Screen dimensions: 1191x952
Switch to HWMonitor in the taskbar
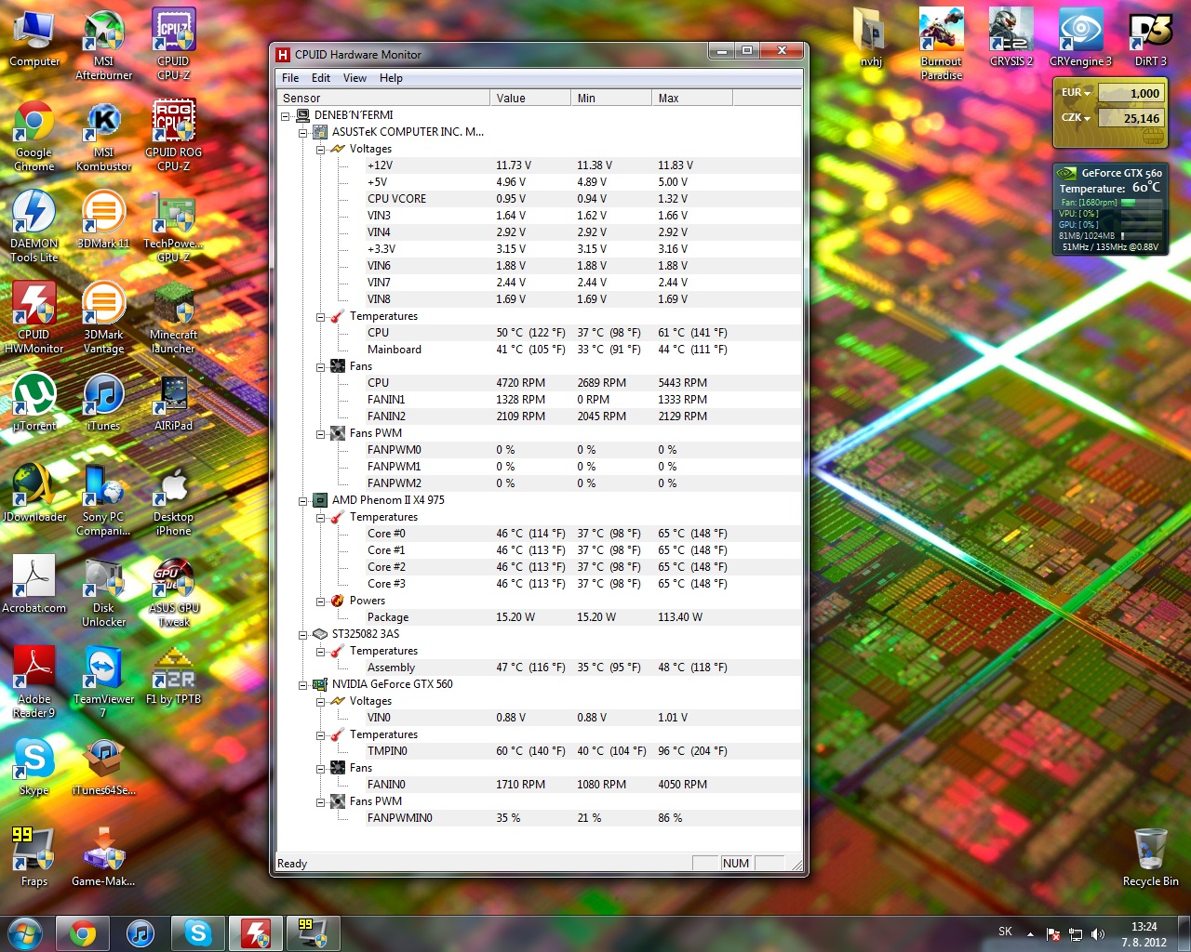[x=256, y=932]
